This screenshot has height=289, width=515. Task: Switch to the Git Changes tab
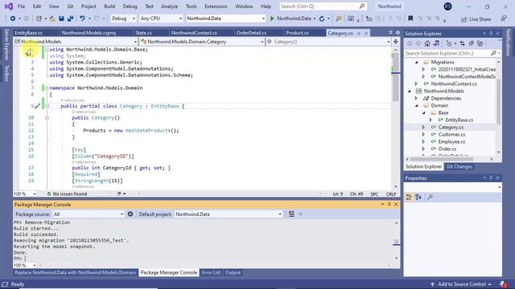click(459, 166)
